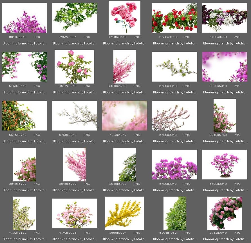The image size is (251, 243).
Task: Click the 5615x3743 dimensions label
Action: [x=18, y=135]
